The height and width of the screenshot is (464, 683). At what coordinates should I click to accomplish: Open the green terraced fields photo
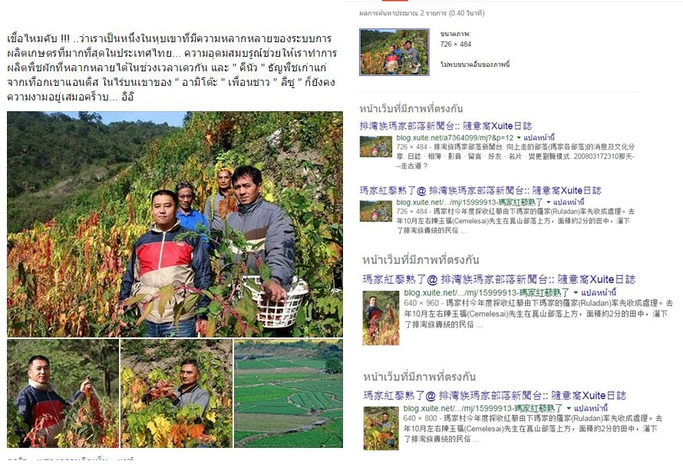[x=289, y=393]
